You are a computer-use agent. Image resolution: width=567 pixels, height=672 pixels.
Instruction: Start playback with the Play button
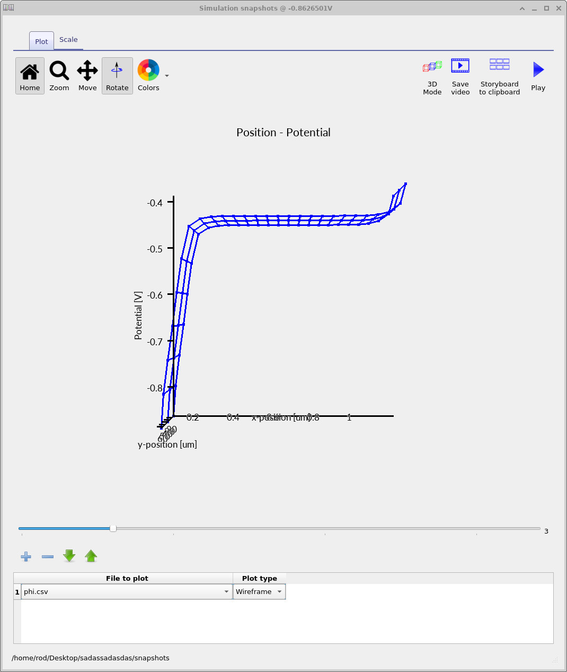(538, 74)
